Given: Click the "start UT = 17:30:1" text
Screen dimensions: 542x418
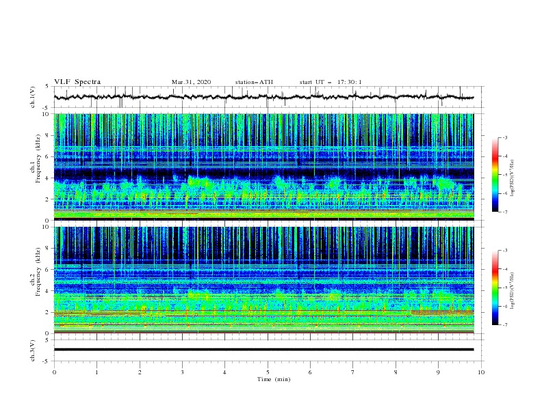Looking at the screenshot, I should click(331, 82).
